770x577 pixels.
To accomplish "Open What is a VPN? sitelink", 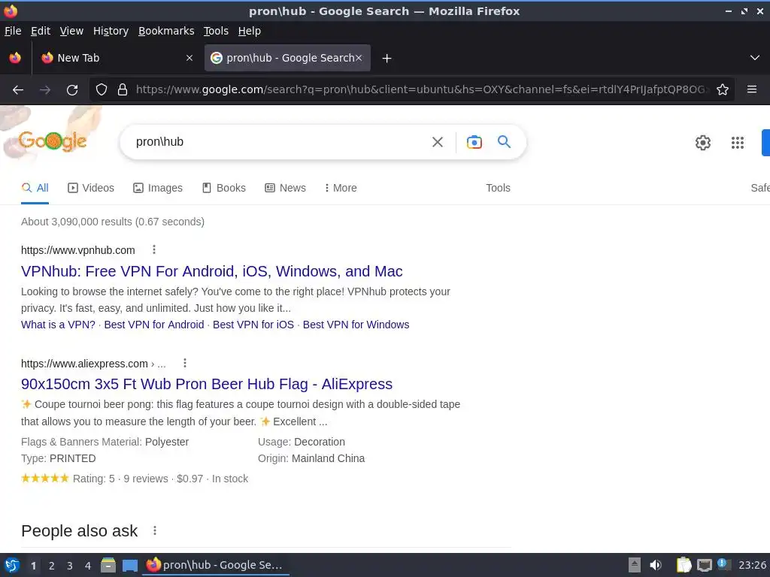I will point(58,325).
